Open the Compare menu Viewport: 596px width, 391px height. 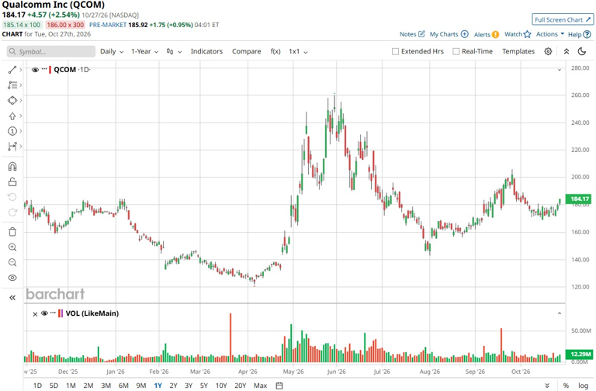point(246,51)
